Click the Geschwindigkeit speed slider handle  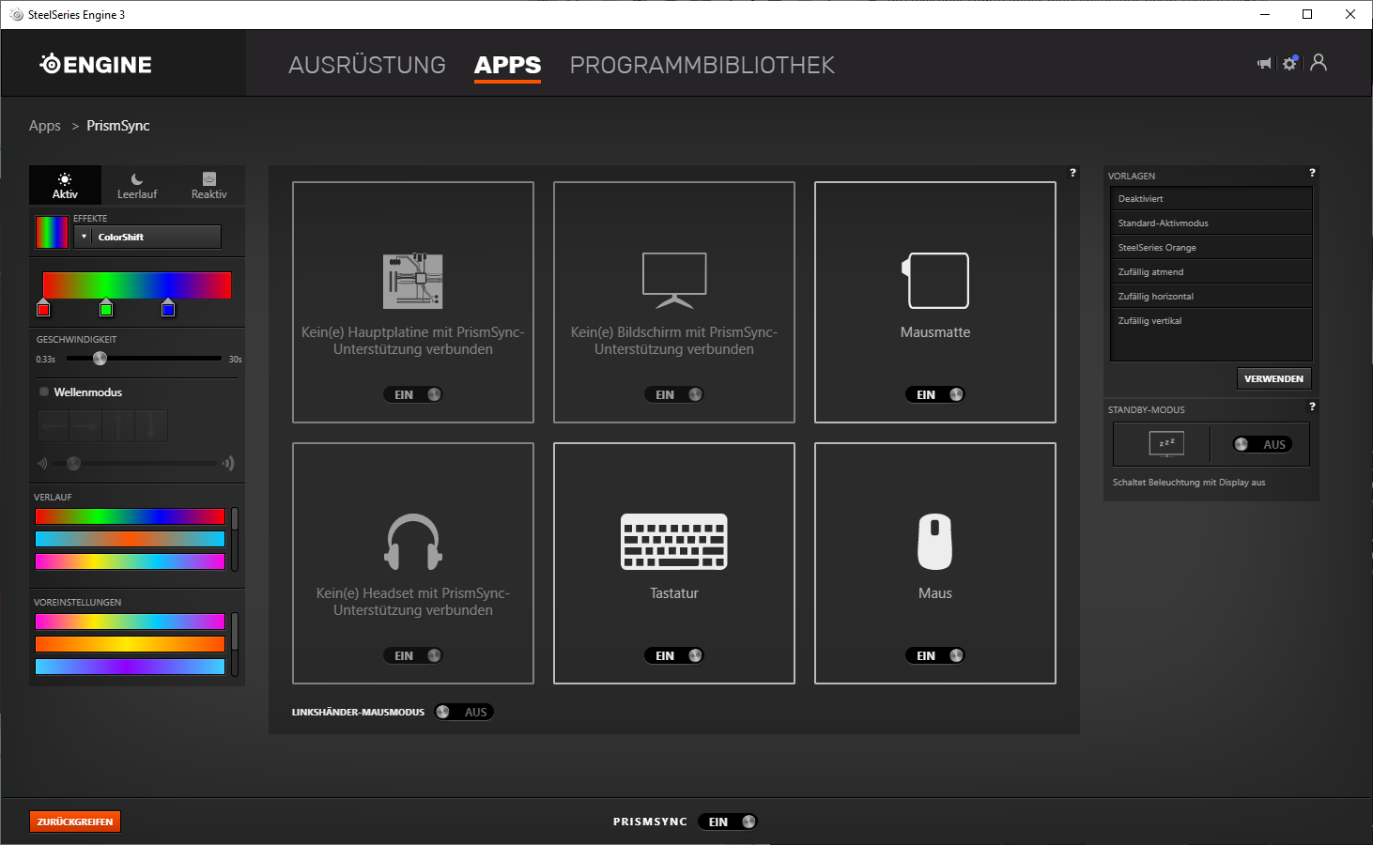100,358
